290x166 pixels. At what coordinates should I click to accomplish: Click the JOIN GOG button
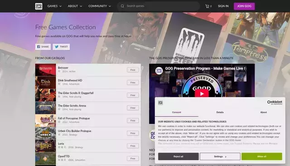pos(244,6)
